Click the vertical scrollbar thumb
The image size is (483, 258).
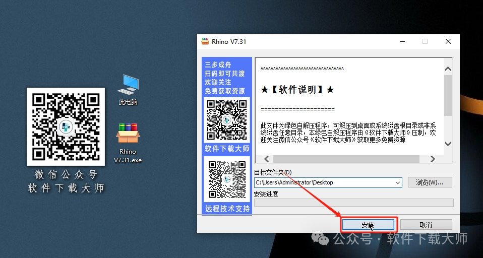pyautogui.click(x=448, y=95)
